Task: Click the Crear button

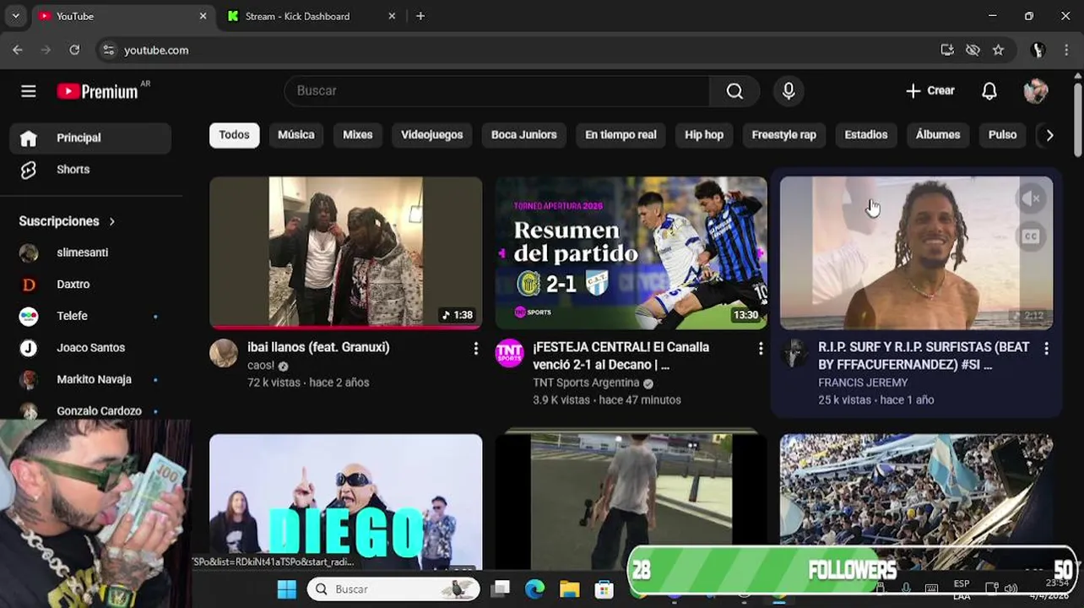Action: click(930, 91)
